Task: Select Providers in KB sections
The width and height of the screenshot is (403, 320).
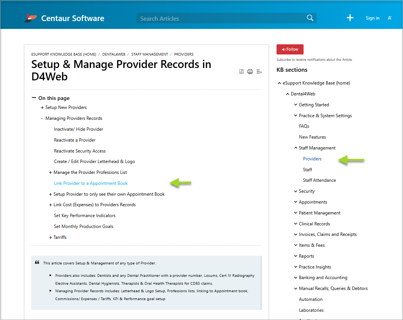Action: (312, 159)
